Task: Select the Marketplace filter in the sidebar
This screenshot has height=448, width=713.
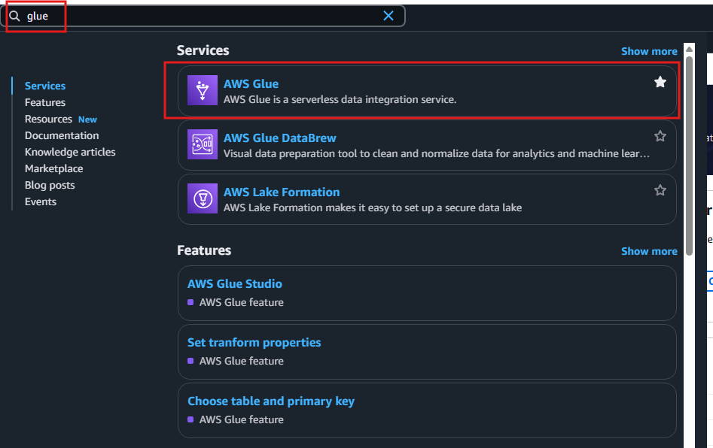Action: [x=53, y=169]
